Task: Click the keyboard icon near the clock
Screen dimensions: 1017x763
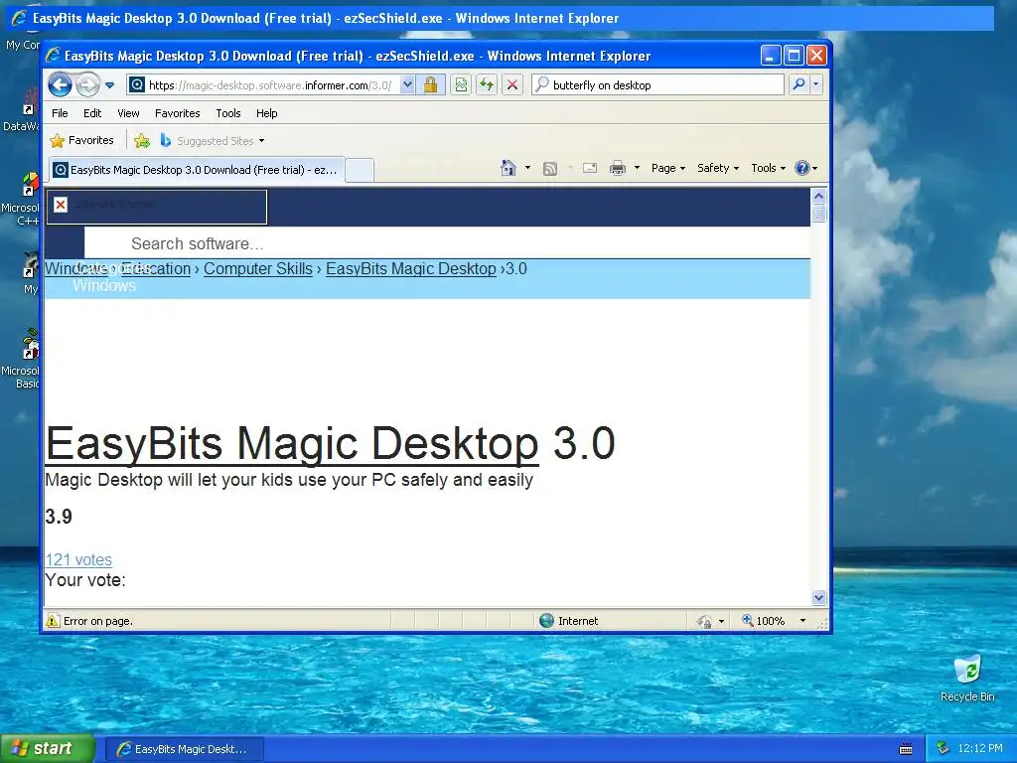Action: tap(906, 749)
